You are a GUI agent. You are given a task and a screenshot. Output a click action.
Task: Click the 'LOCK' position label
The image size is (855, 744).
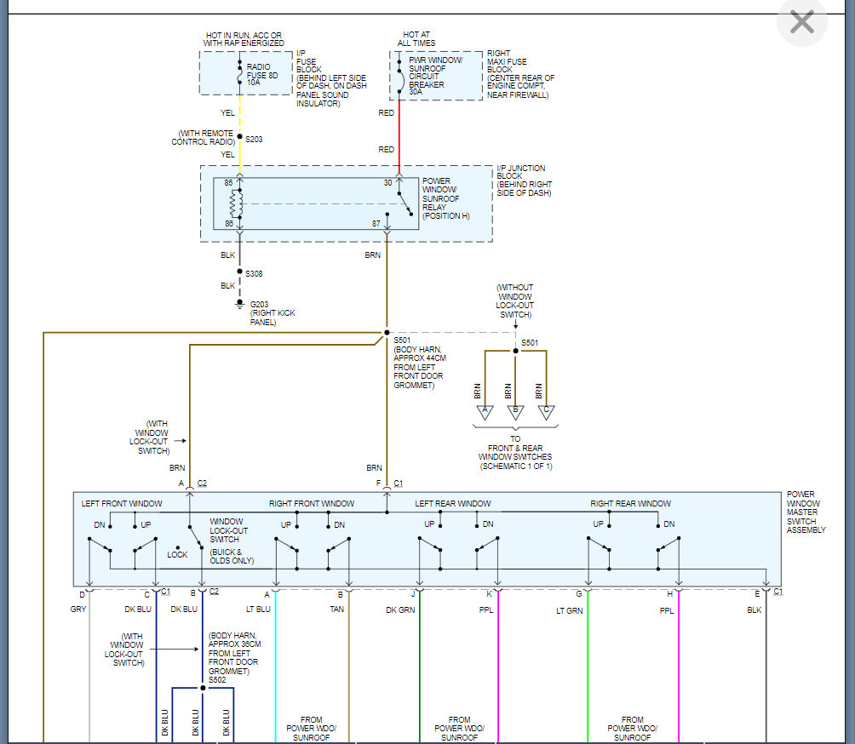tap(177, 554)
